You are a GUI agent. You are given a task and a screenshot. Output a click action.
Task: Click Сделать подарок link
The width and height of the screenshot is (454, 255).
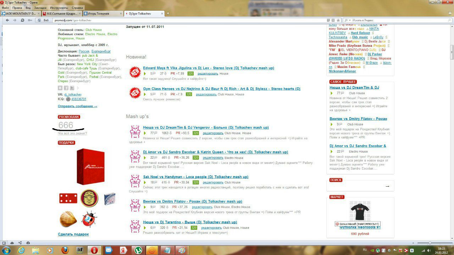click(73, 234)
